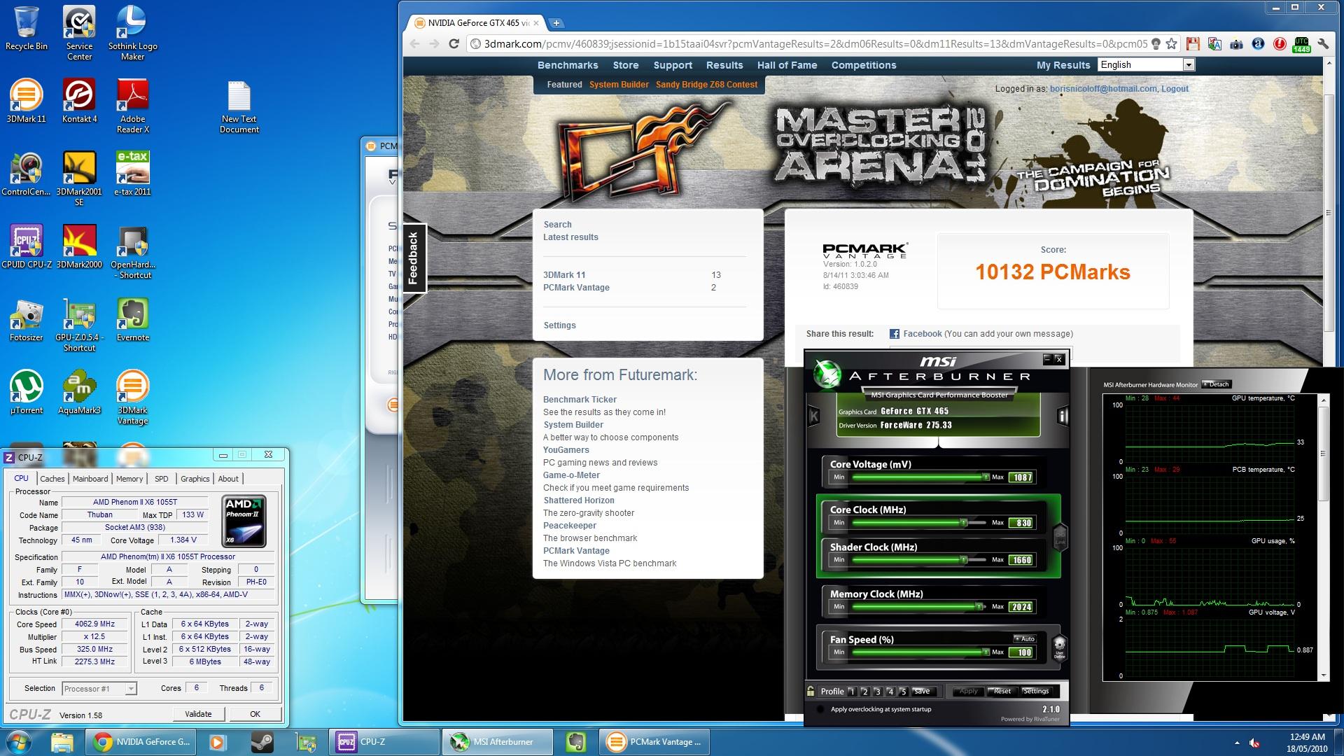This screenshot has height=756, width=1344.
Task: Open the Windows Start menu
Action: [20, 742]
